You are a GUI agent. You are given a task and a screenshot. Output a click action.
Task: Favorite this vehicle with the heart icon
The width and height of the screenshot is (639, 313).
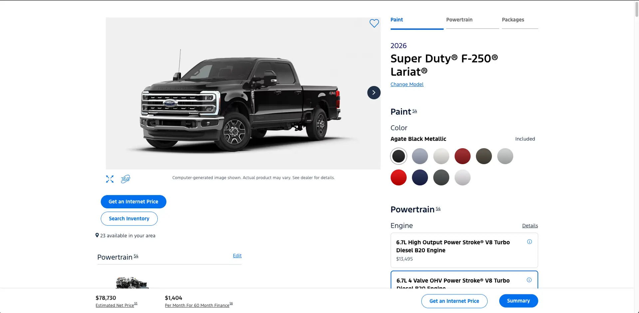click(x=374, y=23)
